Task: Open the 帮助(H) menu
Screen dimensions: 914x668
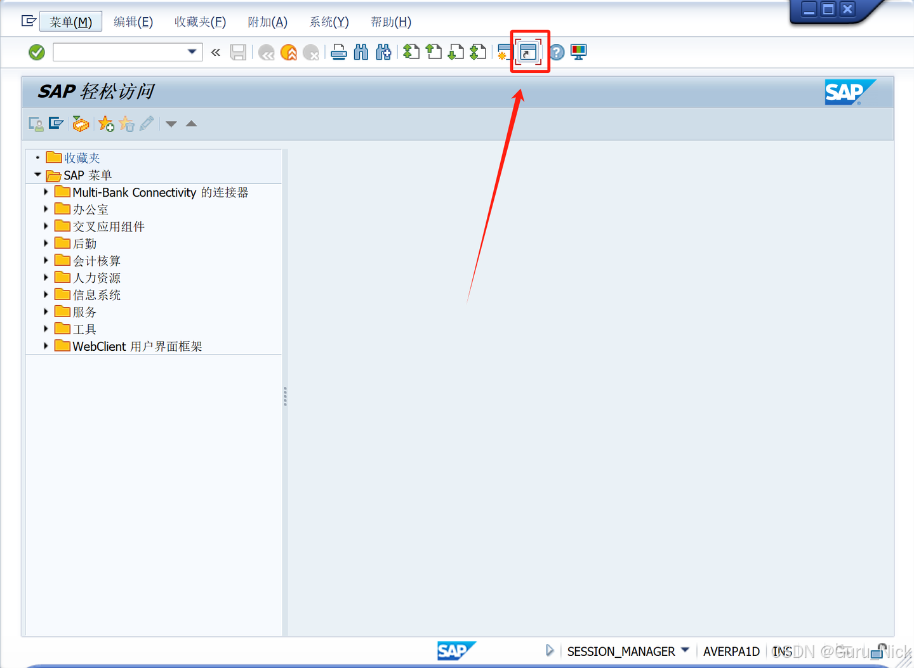Action: click(390, 22)
